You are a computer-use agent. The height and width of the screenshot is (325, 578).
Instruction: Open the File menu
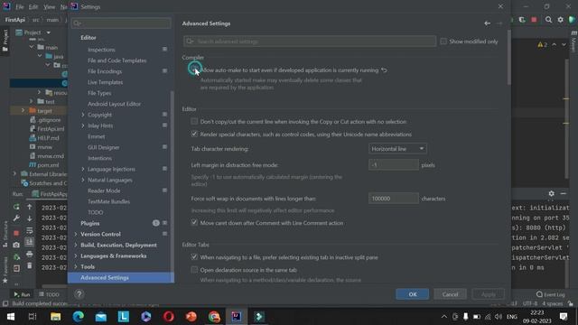[20, 6]
